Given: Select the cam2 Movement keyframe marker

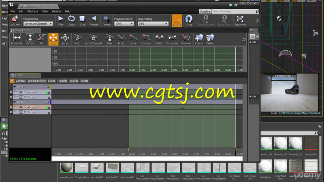Looking at the screenshot, I should click(x=182, y=108).
